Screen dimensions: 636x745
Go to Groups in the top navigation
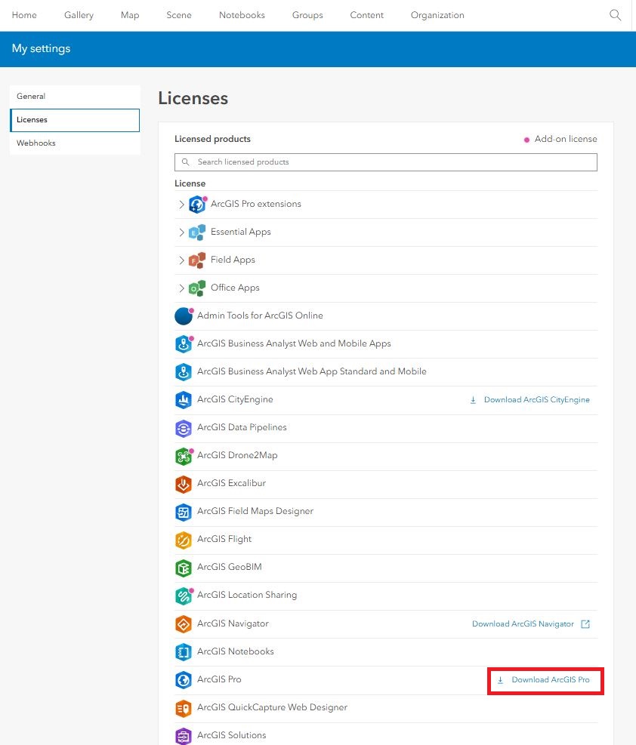coord(307,15)
